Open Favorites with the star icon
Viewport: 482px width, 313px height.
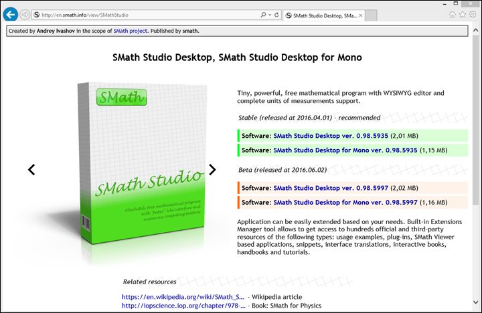click(463, 14)
